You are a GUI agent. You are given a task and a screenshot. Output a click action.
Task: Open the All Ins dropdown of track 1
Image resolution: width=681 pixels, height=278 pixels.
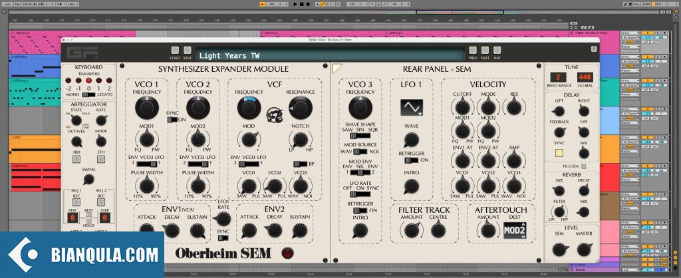tap(630, 33)
